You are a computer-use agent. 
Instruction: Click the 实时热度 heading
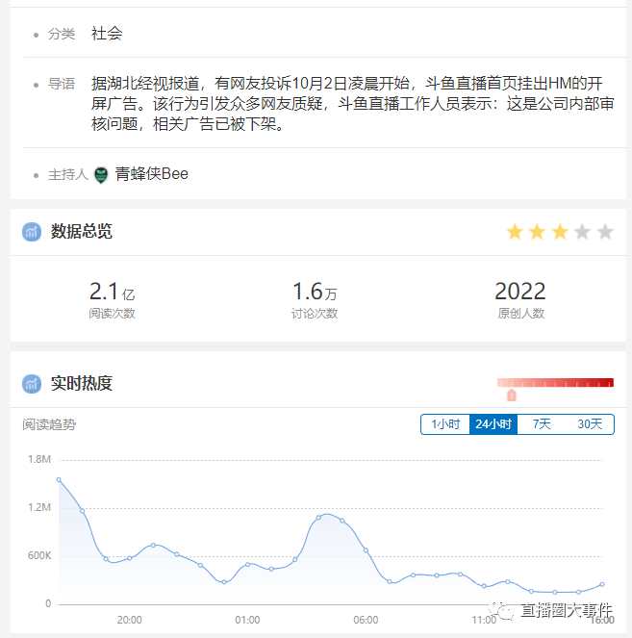tap(82, 384)
